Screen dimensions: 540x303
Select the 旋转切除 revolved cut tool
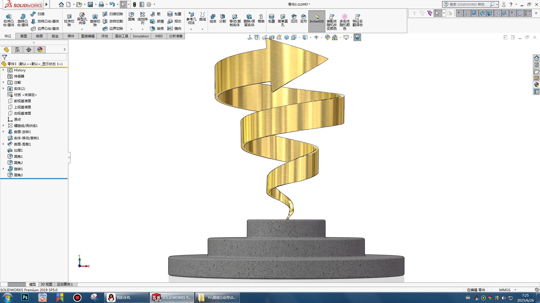pyautogui.click(x=95, y=20)
